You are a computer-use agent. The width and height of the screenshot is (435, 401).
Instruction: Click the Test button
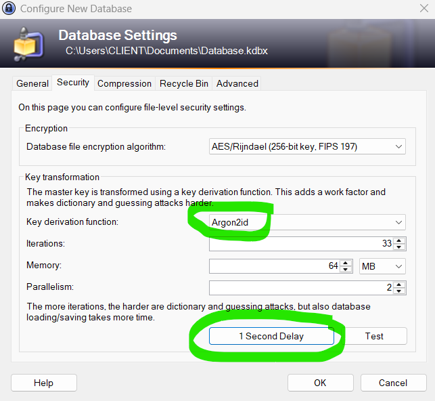374,336
